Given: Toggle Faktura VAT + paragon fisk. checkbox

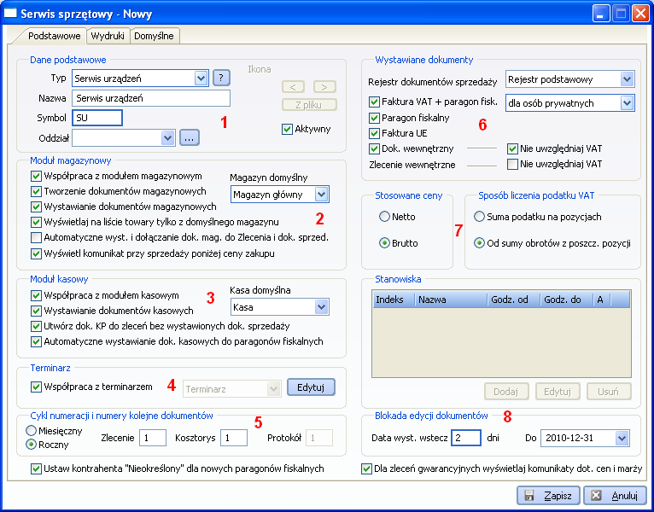Looking at the screenshot, I should 374,102.
